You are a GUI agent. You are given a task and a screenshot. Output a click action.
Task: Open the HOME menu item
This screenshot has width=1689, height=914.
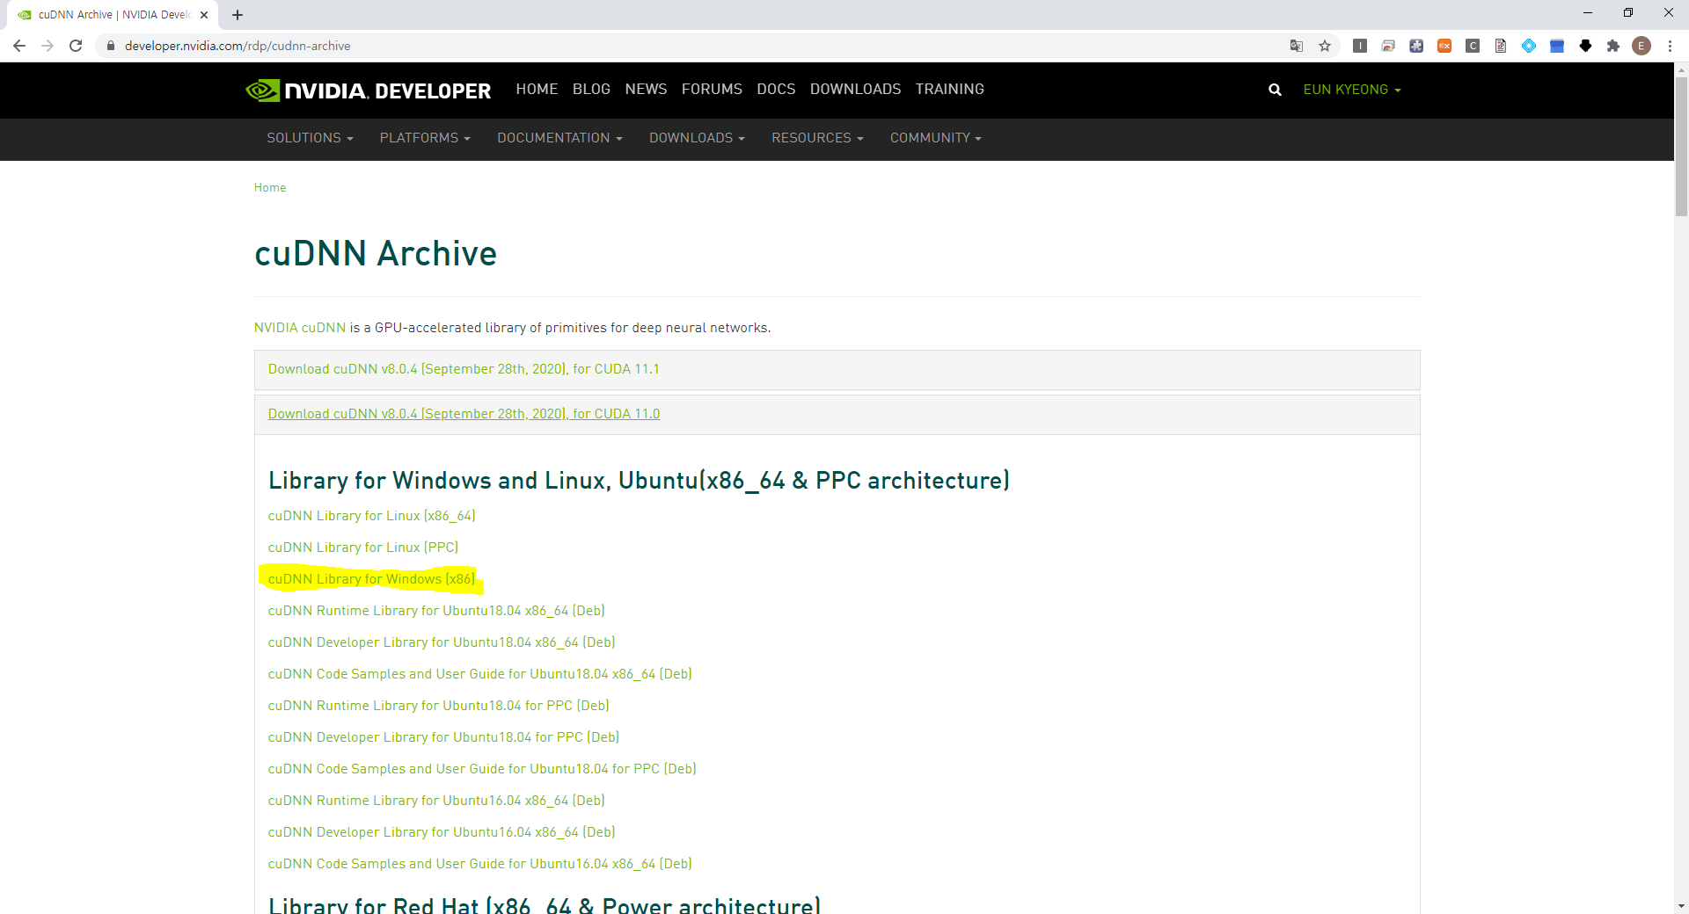pos(537,90)
